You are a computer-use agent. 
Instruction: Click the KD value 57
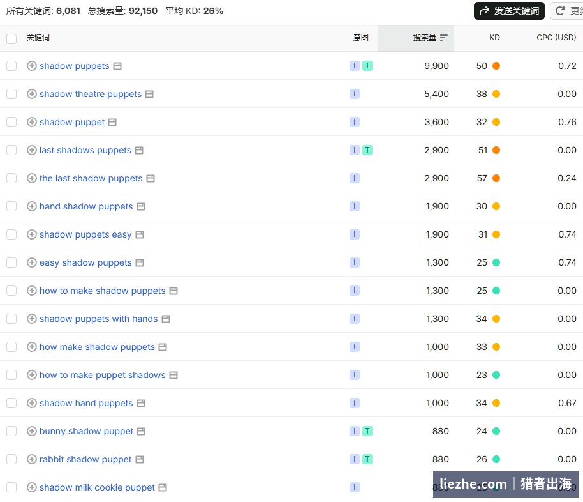coord(482,178)
